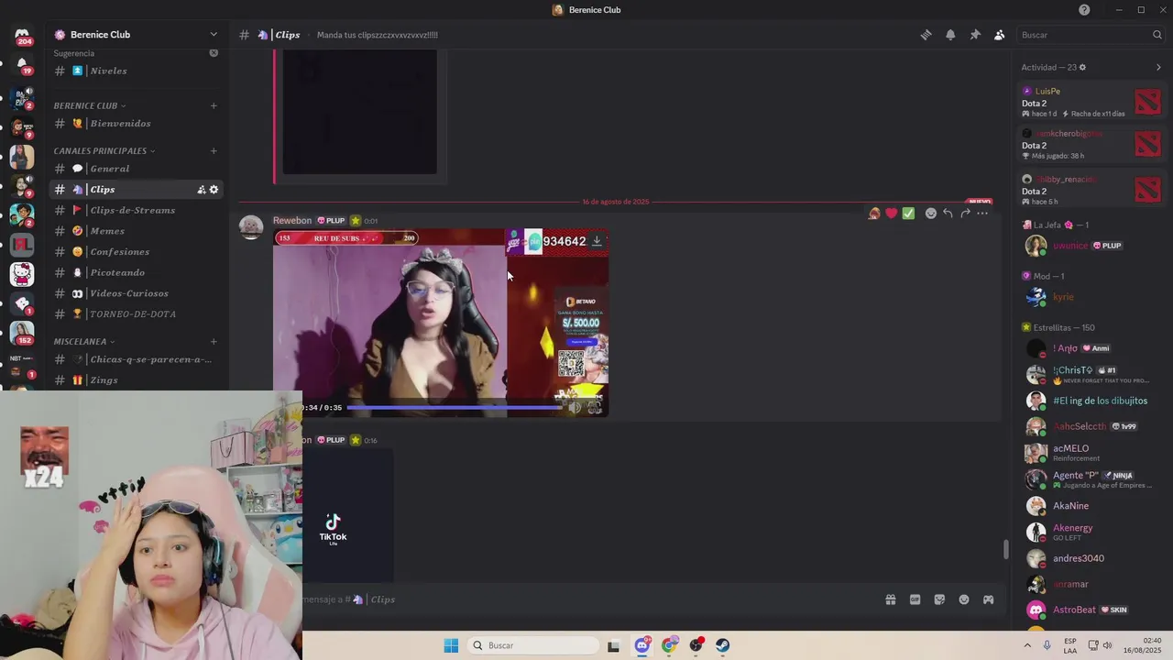Click the video progress bar
The image size is (1173, 660).
pyautogui.click(x=455, y=408)
